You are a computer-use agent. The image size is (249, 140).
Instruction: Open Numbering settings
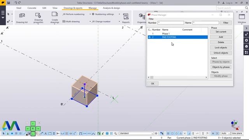(103, 14)
